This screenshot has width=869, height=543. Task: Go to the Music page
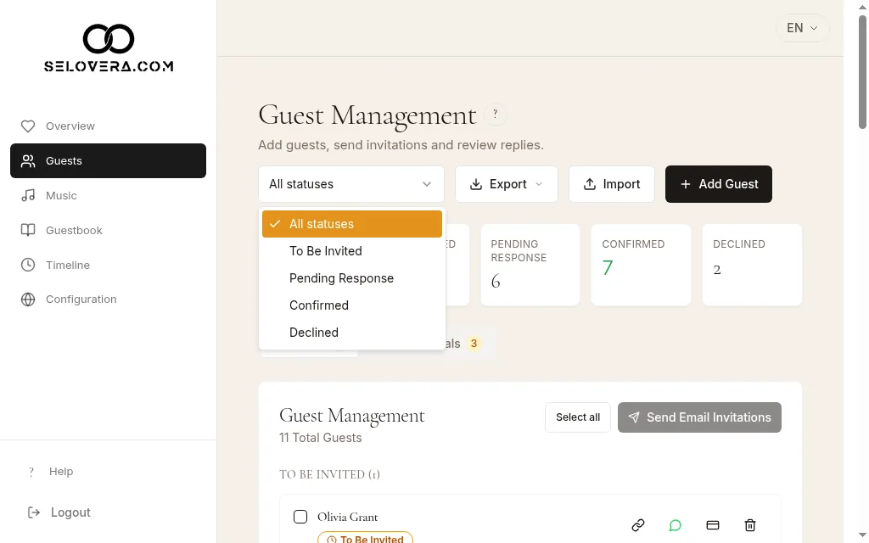108,196
